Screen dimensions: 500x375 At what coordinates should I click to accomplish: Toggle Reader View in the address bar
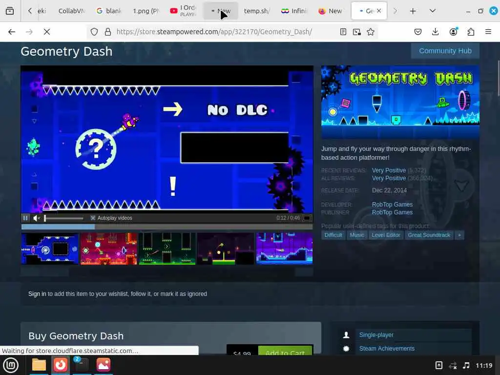[x=343, y=32]
